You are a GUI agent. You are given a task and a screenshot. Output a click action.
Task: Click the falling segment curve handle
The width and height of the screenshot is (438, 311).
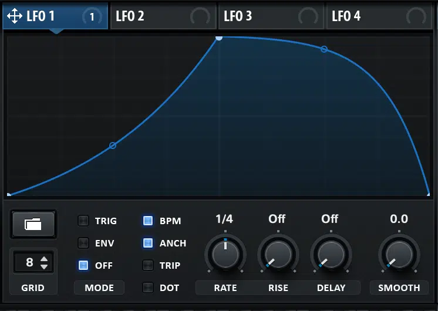[x=324, y=49]
